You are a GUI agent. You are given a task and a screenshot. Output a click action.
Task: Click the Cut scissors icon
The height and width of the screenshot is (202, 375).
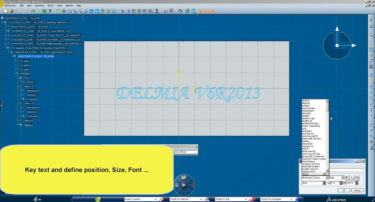point(16,11)
